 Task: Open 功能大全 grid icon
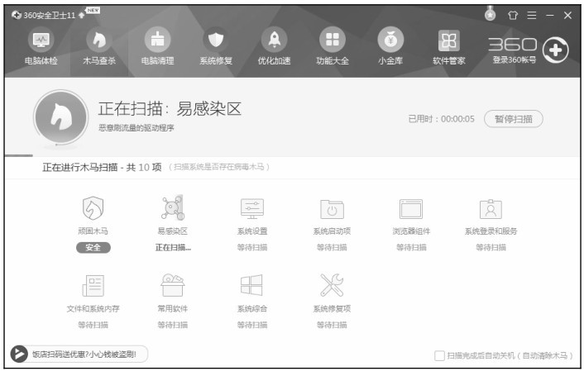(x=333, y=40)
